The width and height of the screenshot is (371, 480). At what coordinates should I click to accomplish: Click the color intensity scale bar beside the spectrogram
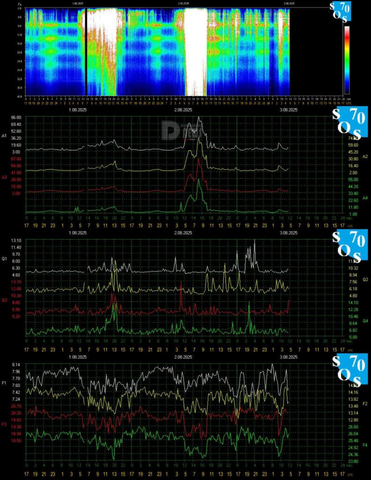click(x=347, y=60)
